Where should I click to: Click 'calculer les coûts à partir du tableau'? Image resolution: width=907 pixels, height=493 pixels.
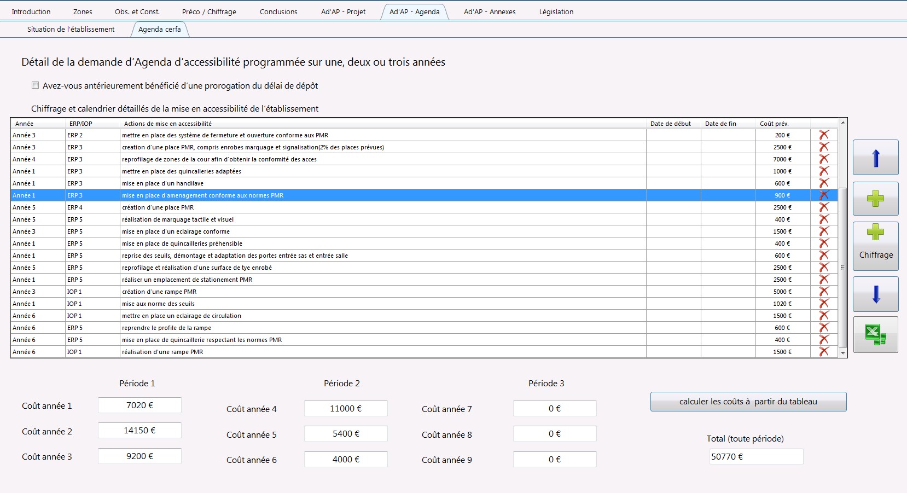[748, 402]
